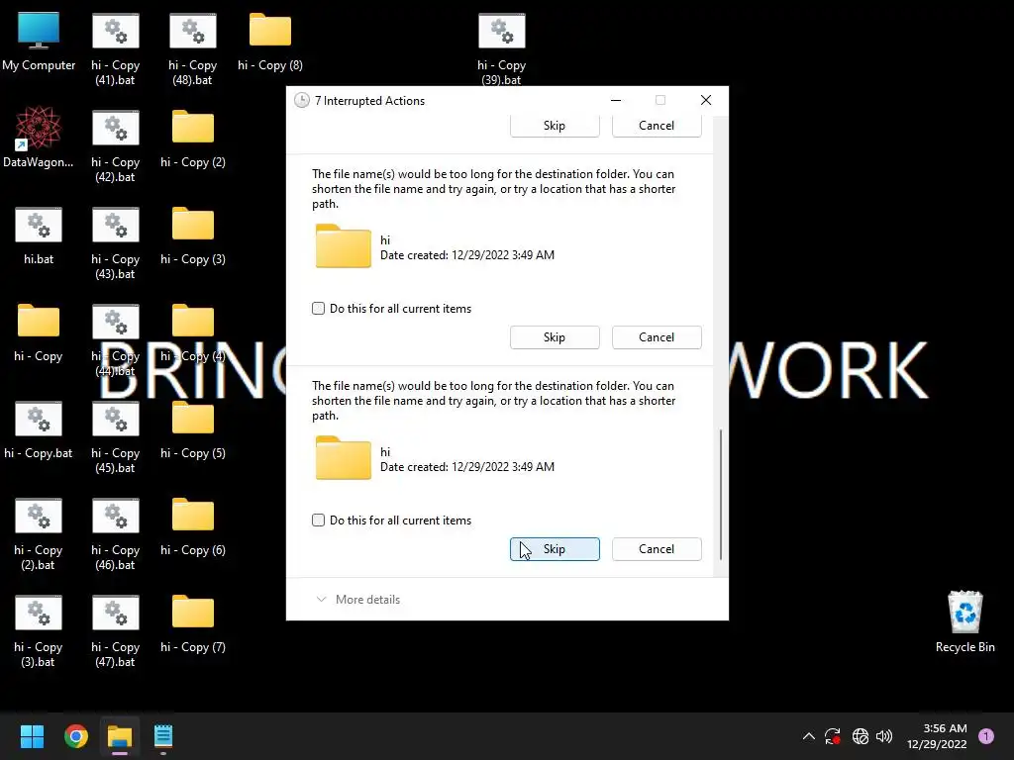Launch Google Chrome from taskbar
This screenshot has height=760, width=1014.
75,736
